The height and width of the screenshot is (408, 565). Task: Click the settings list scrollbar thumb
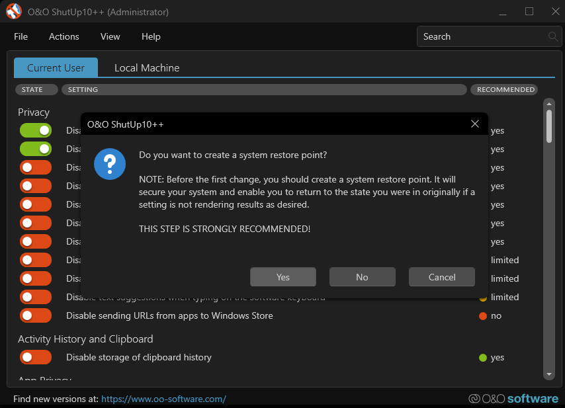pyautogui.click(x=548, y=126)
